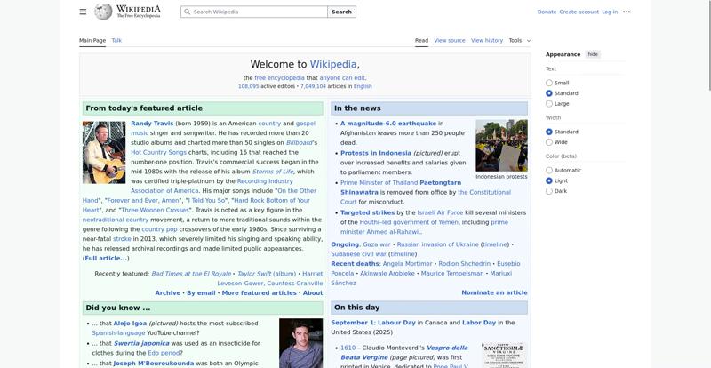Open the 1610 year link
The width and height of the screenshot is (711, 368).
(x=348, y=348)
